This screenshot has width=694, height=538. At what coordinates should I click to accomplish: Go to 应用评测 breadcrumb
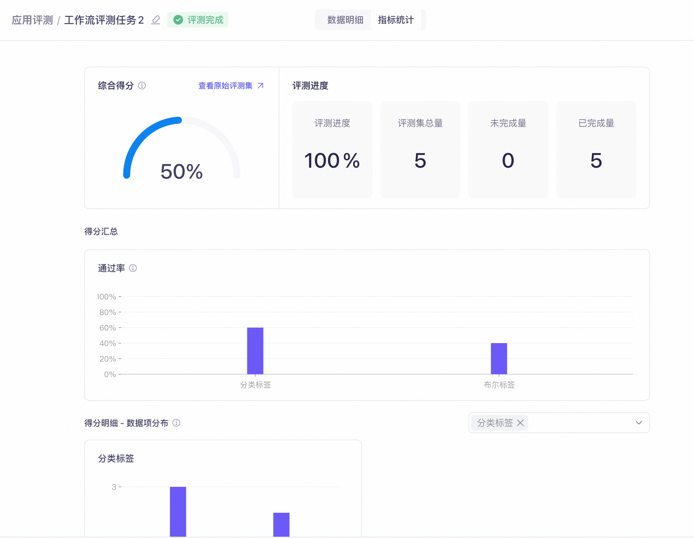[32, 20]
